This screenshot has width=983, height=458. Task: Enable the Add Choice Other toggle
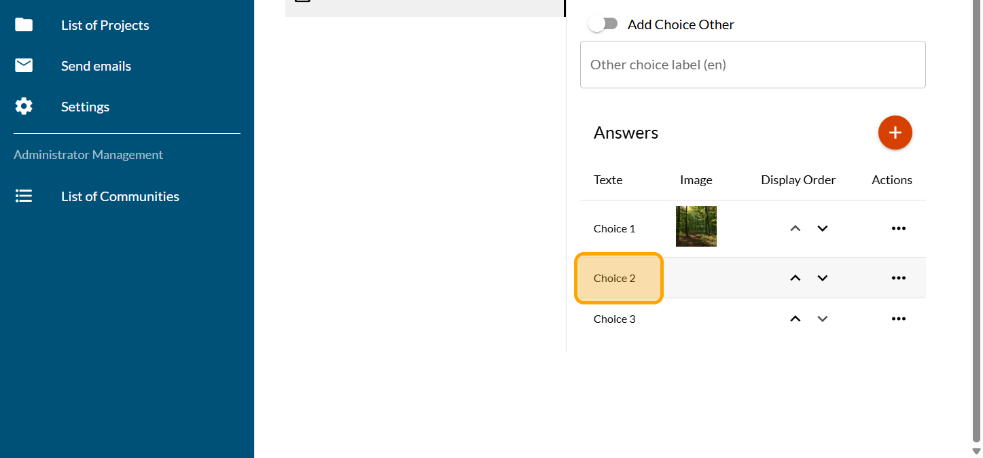pos(603,24)
